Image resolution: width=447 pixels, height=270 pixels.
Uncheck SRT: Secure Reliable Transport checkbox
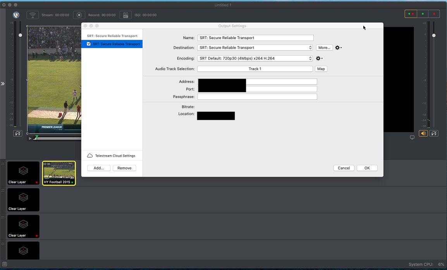pyautogui.click(x=89, y=44)
